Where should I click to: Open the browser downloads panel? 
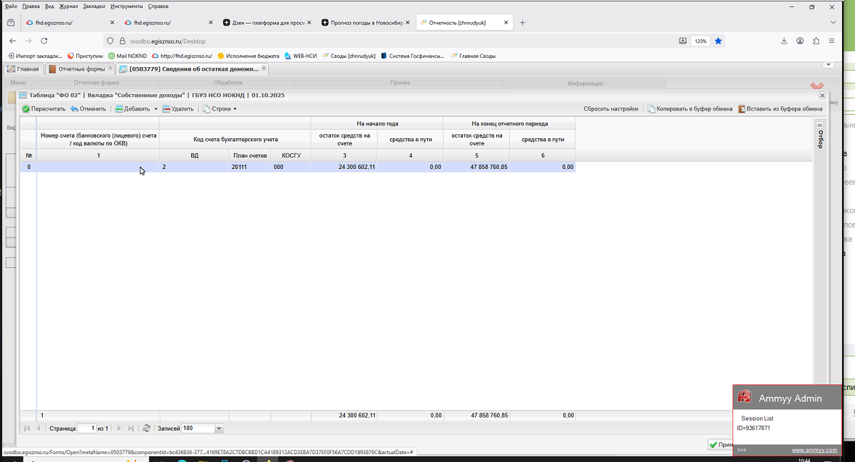784,41
